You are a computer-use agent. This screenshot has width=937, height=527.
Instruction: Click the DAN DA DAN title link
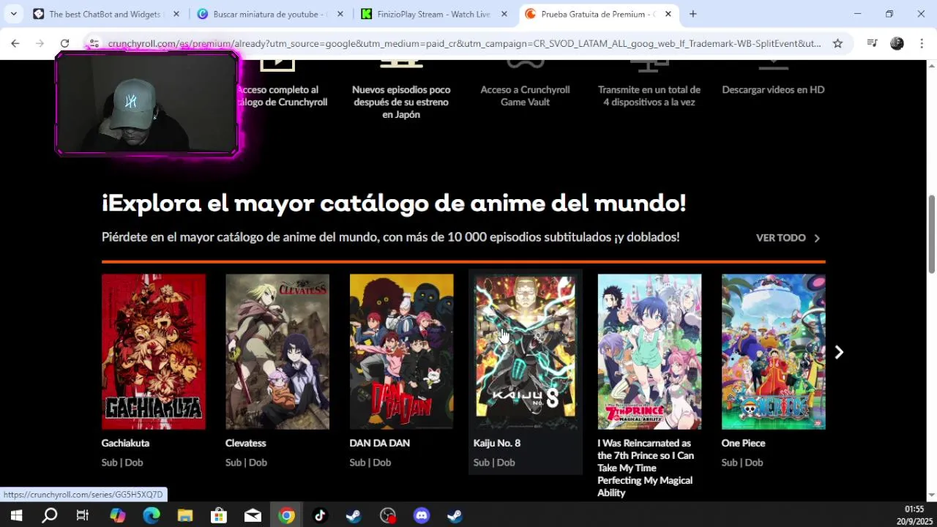point(380,443)
